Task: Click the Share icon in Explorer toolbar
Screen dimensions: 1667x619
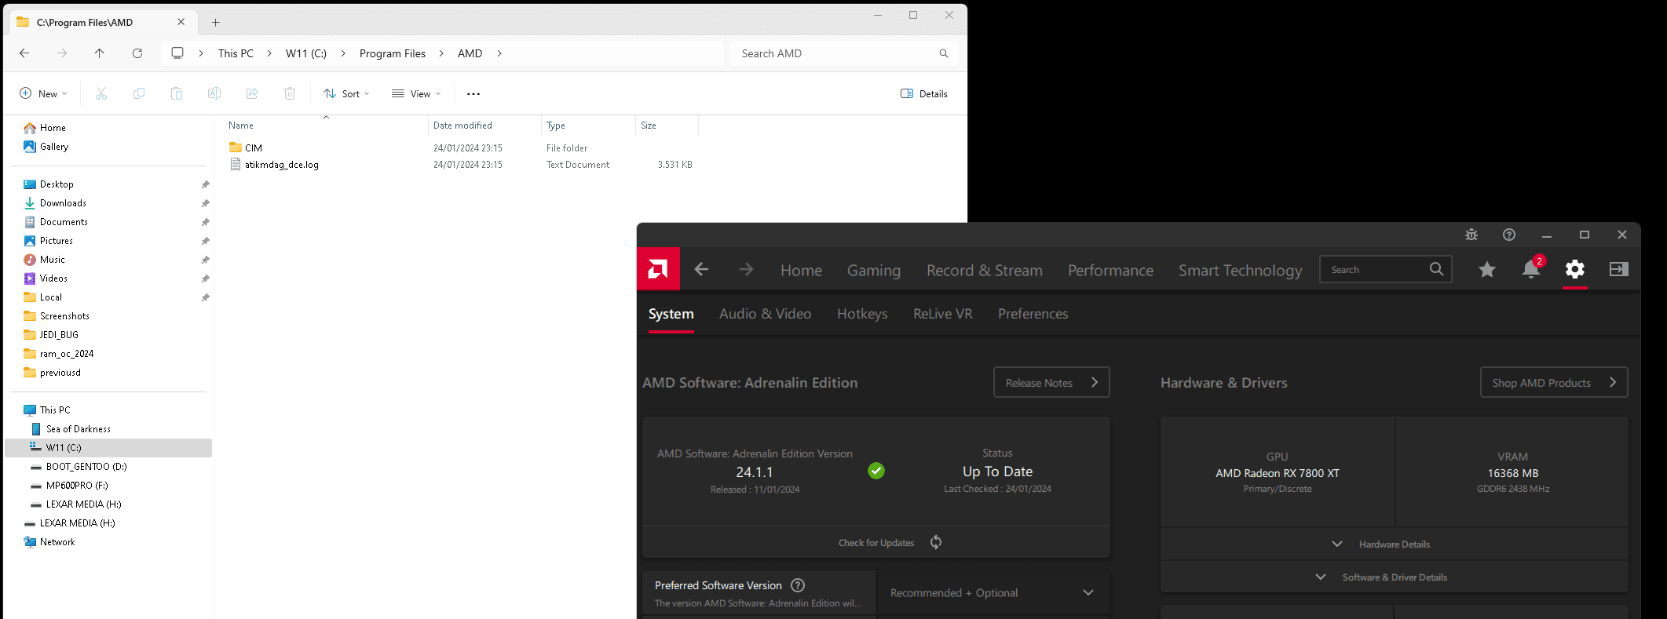Action: click(x=252, y=93)
